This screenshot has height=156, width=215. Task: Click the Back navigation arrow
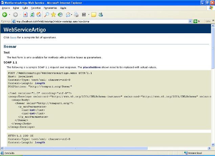coord(5,15)
